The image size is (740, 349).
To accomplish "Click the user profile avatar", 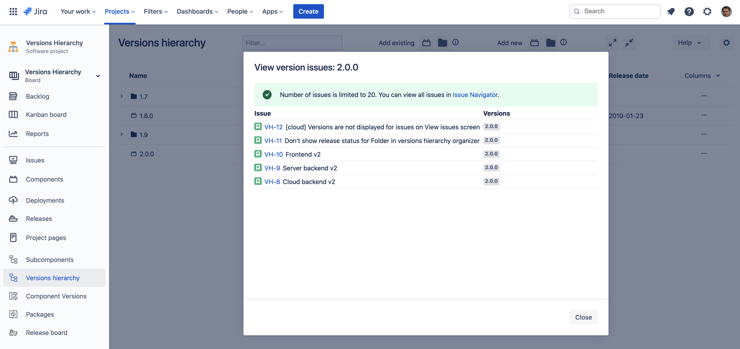I will (726, 11).
